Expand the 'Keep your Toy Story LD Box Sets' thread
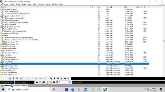 click(x=2, y=16)
